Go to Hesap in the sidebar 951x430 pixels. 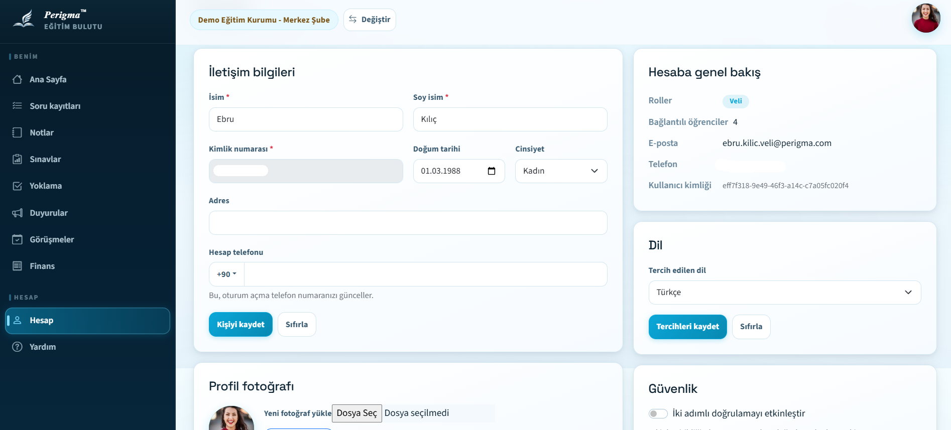click(87, 321)
